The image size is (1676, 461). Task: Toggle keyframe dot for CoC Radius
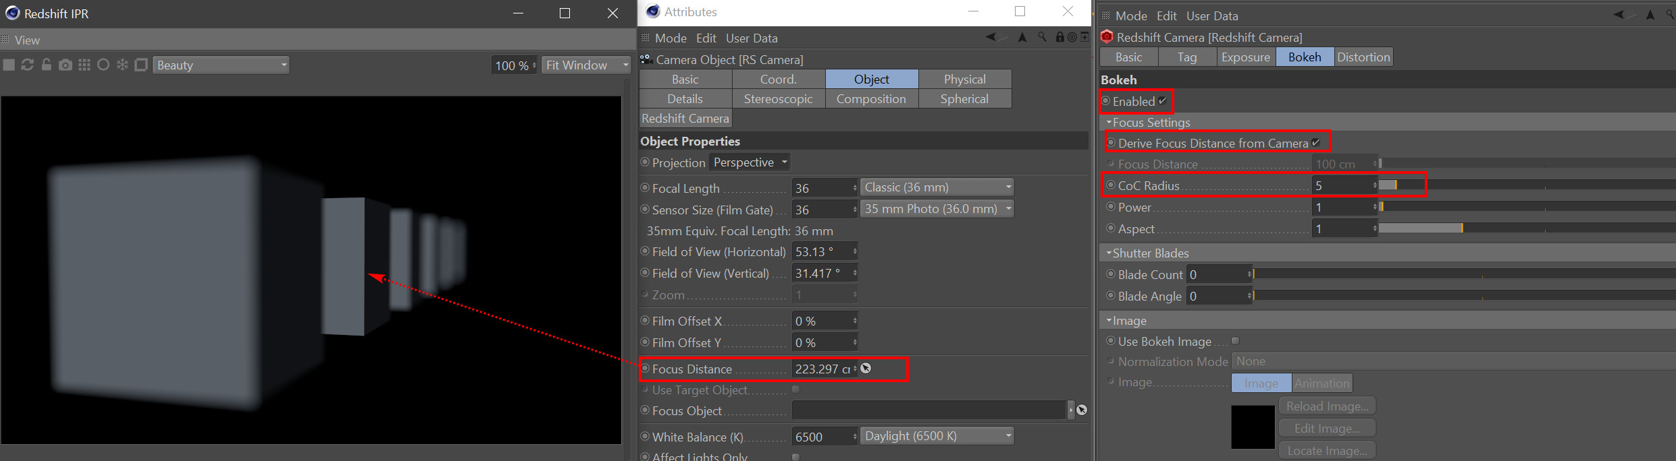pyautogui.click(x=1111, y=185)
